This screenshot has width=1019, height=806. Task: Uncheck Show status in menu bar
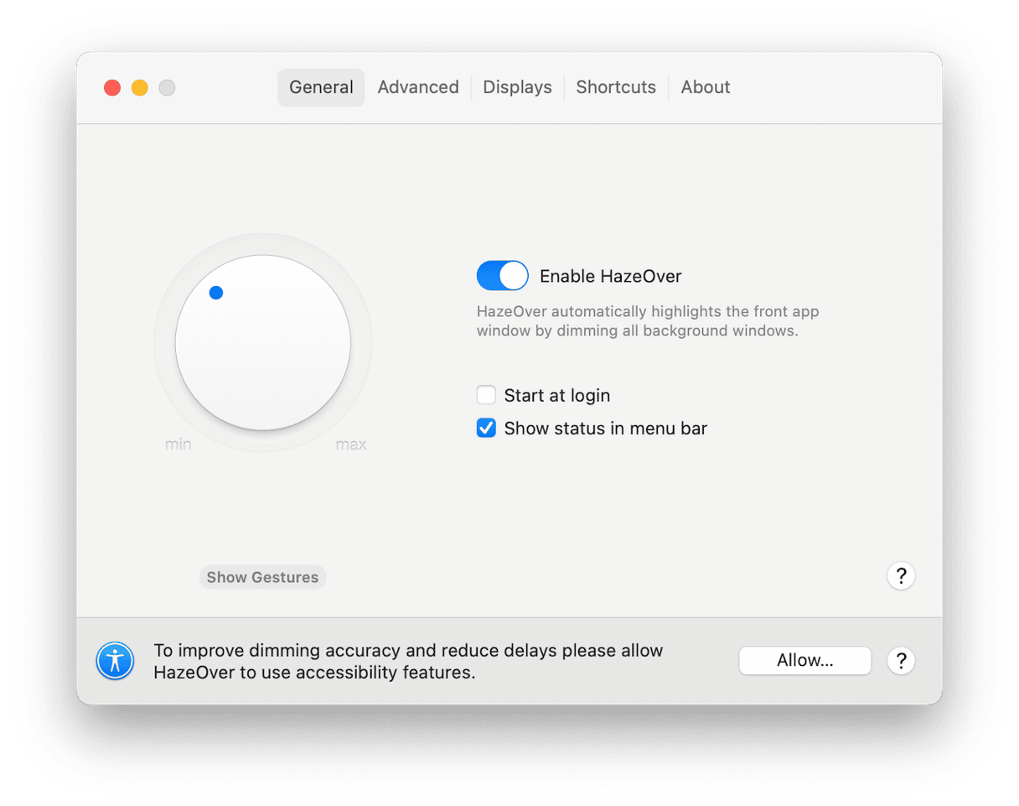click(486, 429)
